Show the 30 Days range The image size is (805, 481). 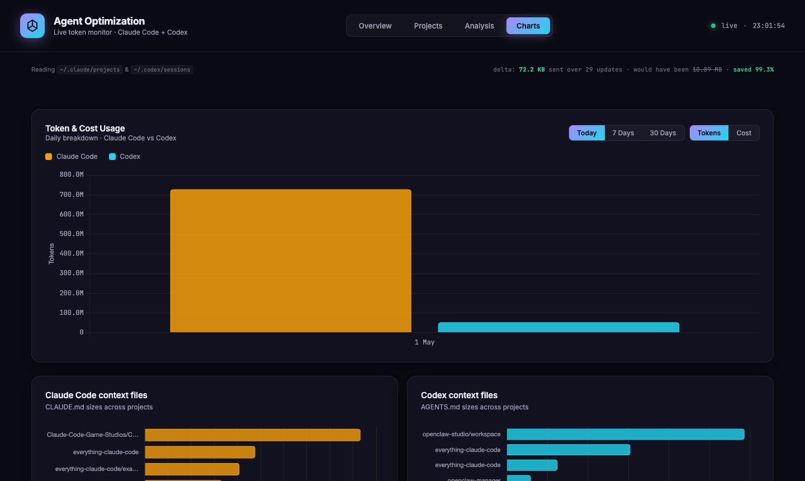663,133
